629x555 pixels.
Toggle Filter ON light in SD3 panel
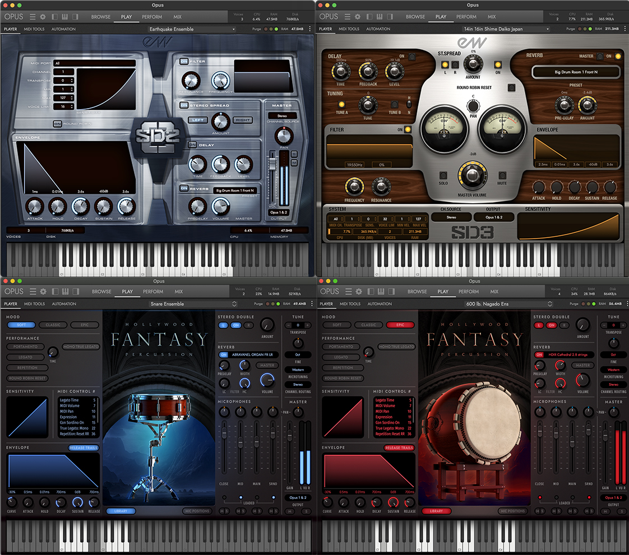408,129
